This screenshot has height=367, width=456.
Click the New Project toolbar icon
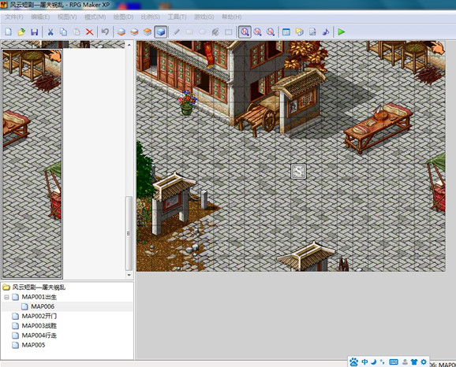[9, 32]
